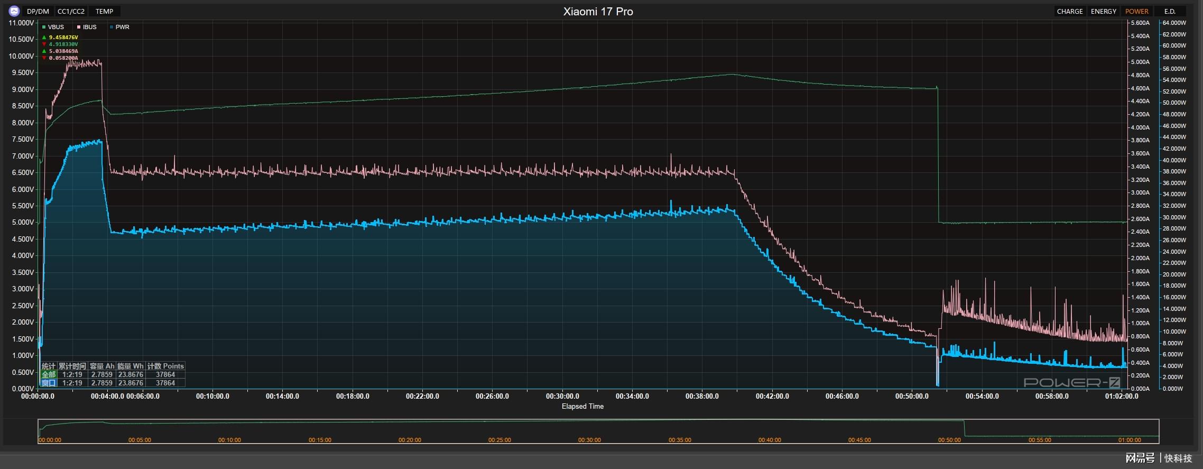Viewport: 1203px width, 469px height.
Task: Click the Xiaomi 17 Pro chart title
Action: click(598, 12)
